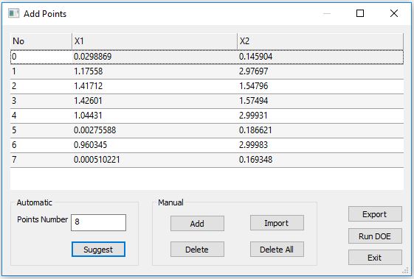The height and width of the screenshot is (279, 414).
Task: Select row number 4 in No column
Action: 14,116
